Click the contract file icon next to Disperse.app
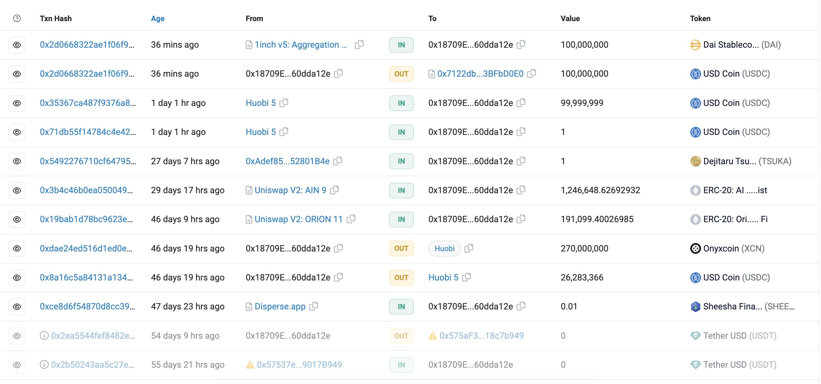This screenshot has width=821, height=384. point(249,307)
